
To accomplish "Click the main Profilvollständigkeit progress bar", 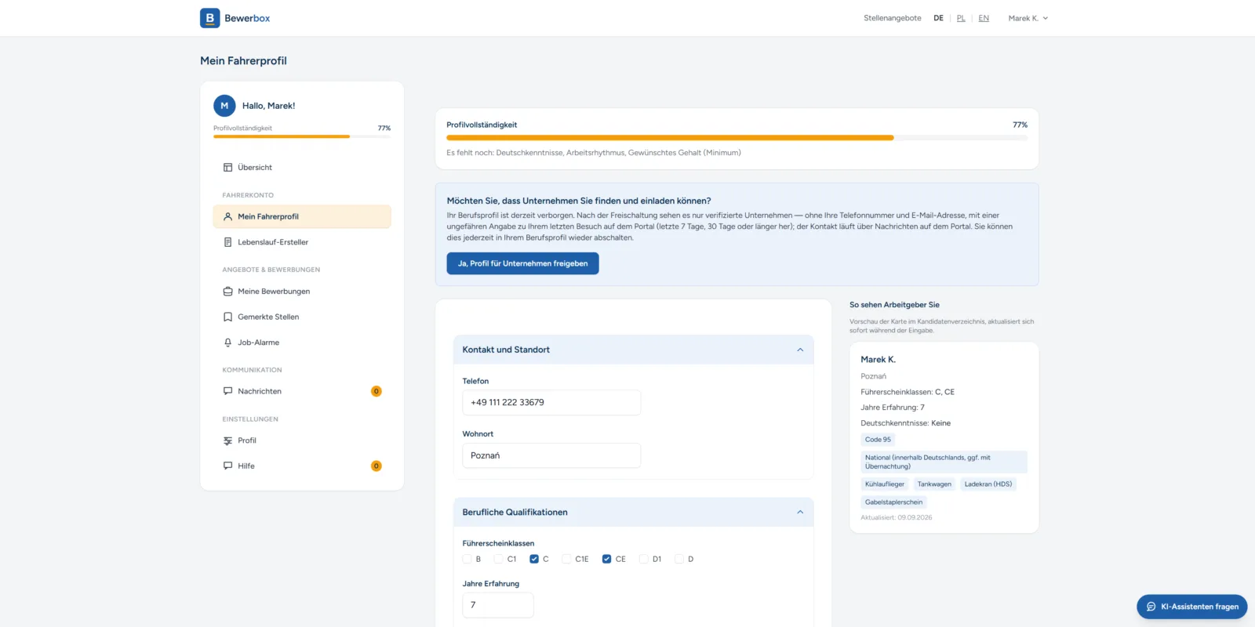I will pos(737,138).
